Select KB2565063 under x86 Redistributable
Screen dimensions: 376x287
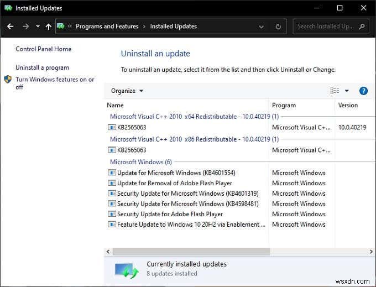click(132, 150)
